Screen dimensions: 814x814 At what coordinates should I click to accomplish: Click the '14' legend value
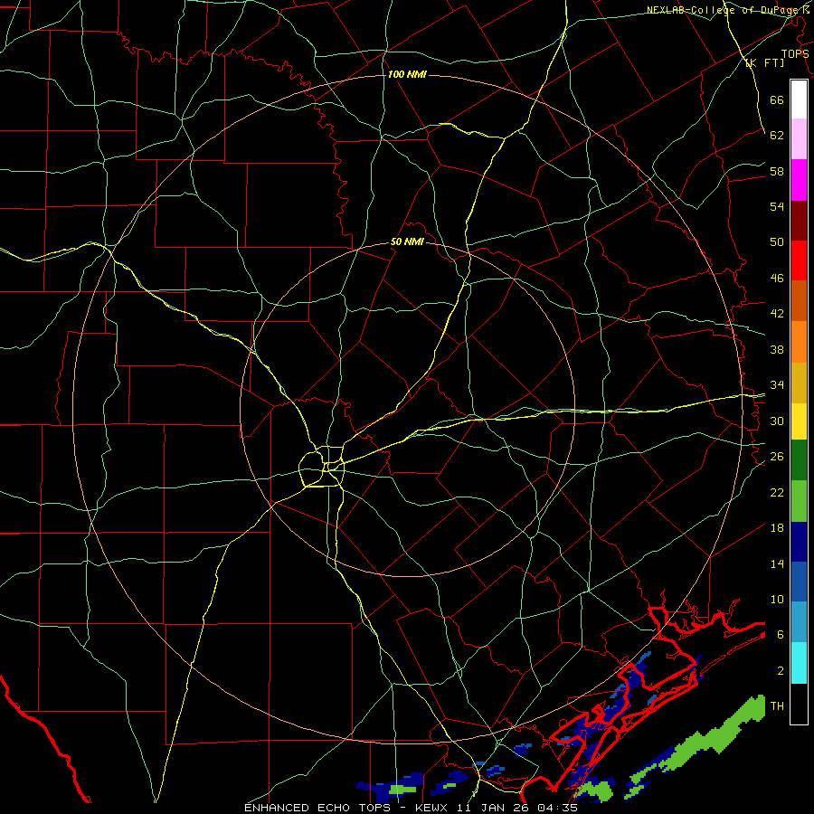pos(777,563)
